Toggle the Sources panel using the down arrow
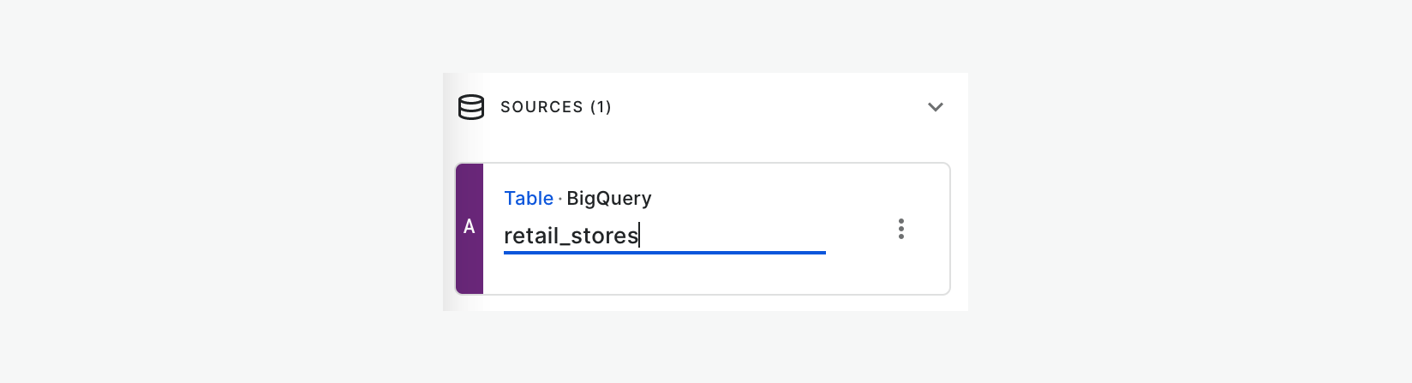Viewport: 1412px width, 383px height. pos(935,107)
